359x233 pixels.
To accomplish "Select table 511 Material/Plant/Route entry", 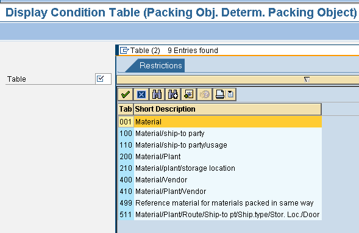I will (220, 215).
